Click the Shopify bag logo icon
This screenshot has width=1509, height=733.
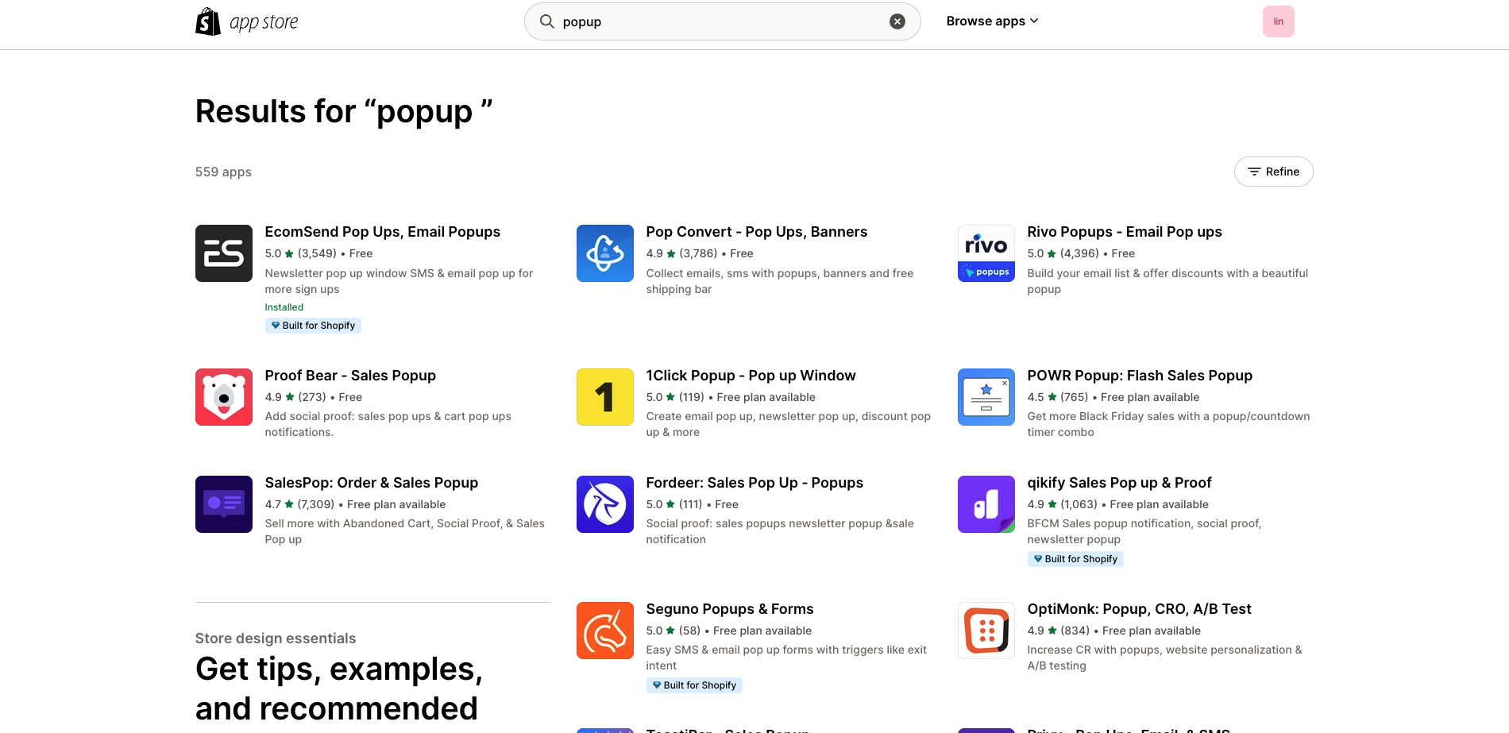(x=208, y=21)
